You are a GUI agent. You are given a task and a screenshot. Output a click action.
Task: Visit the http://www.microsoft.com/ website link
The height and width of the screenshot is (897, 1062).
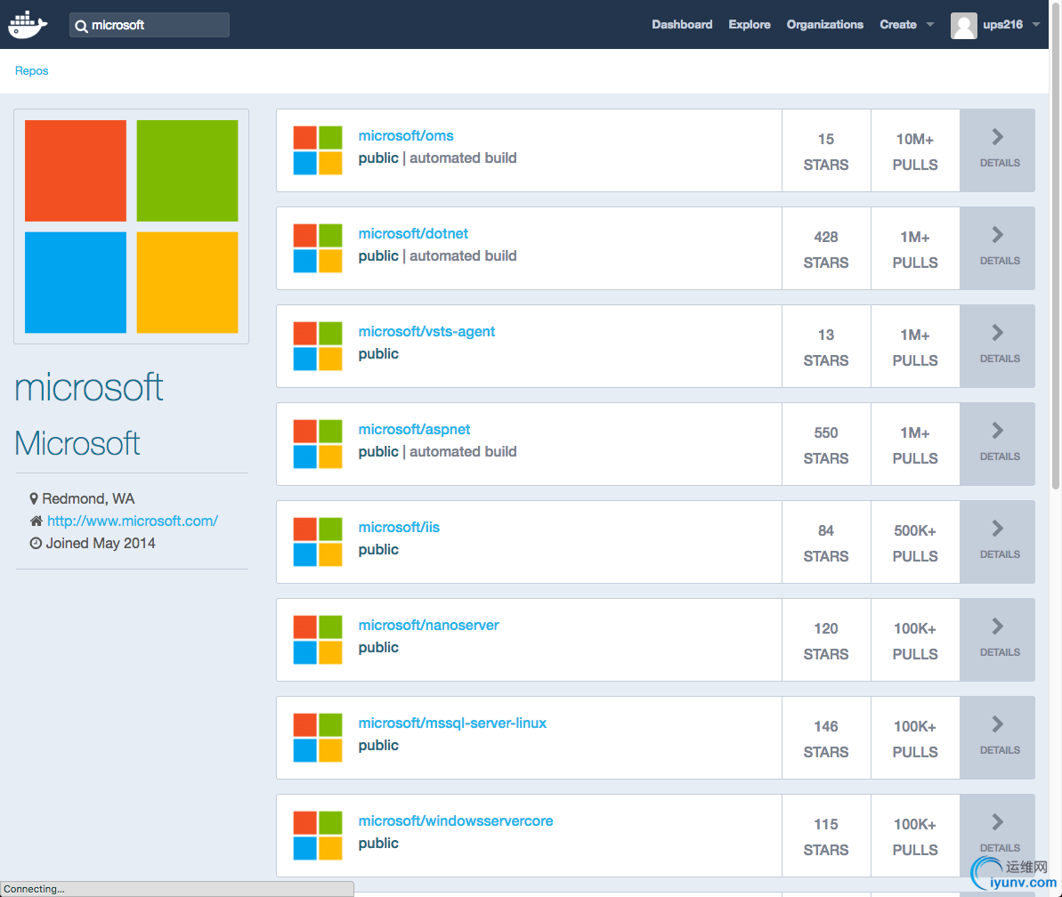132,521
